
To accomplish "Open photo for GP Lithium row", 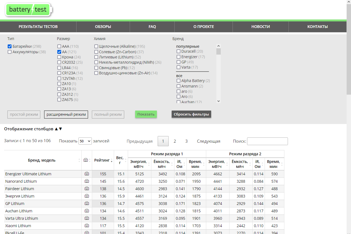I will (x=87, y=204).
